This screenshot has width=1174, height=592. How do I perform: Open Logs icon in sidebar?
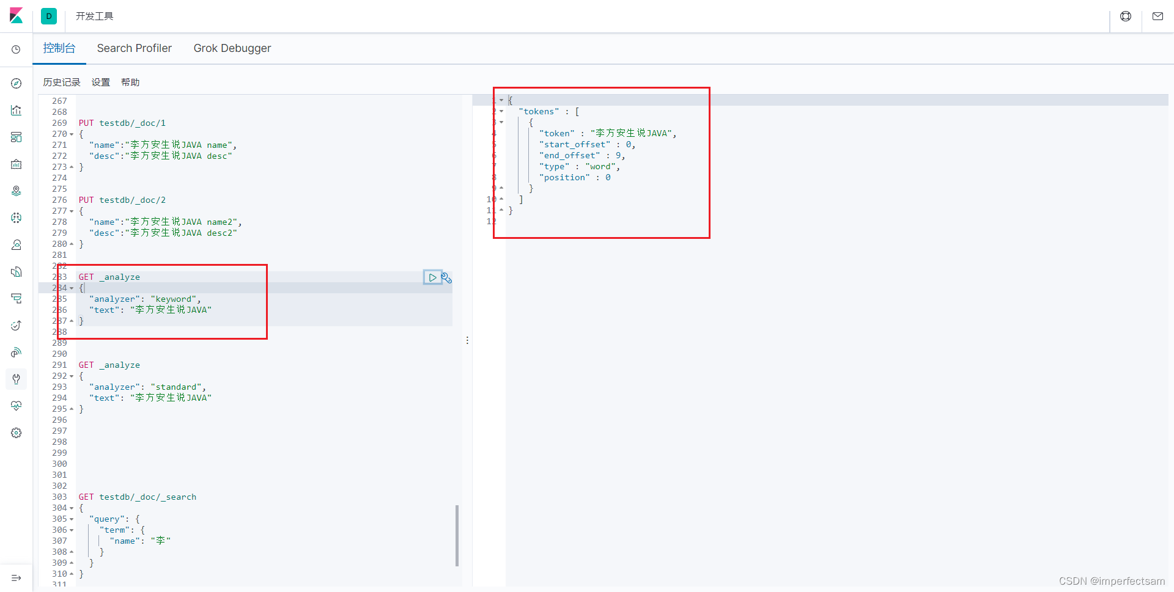coord(17,271)
